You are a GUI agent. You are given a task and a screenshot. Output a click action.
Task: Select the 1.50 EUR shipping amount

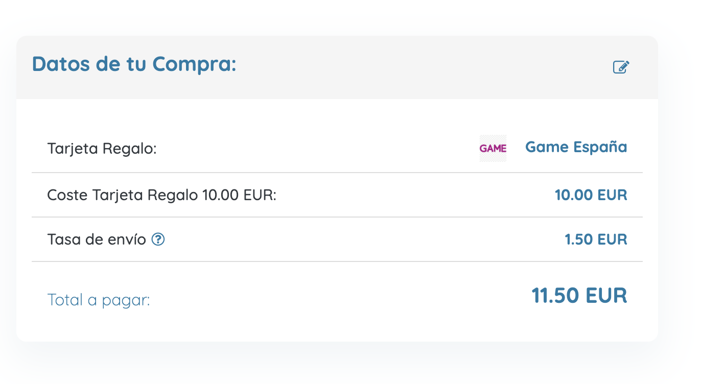click(x=596, y=239)
